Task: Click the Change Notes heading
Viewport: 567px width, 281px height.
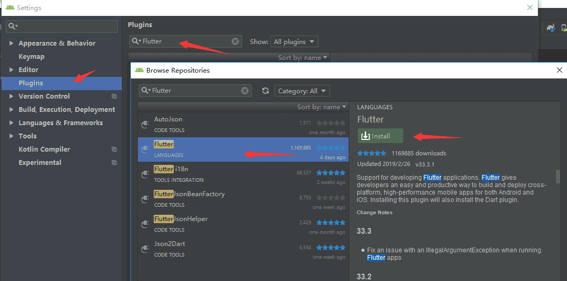Action: point(375,212)
